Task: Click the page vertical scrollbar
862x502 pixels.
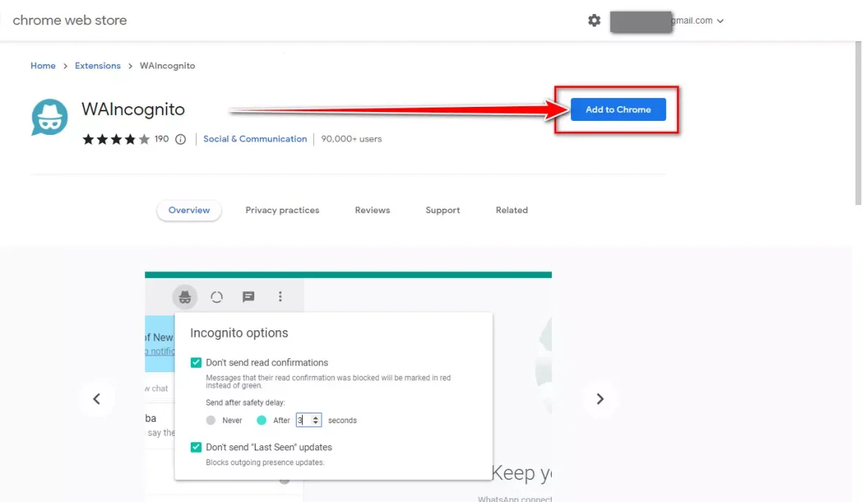Action: (x=858, y=123)
